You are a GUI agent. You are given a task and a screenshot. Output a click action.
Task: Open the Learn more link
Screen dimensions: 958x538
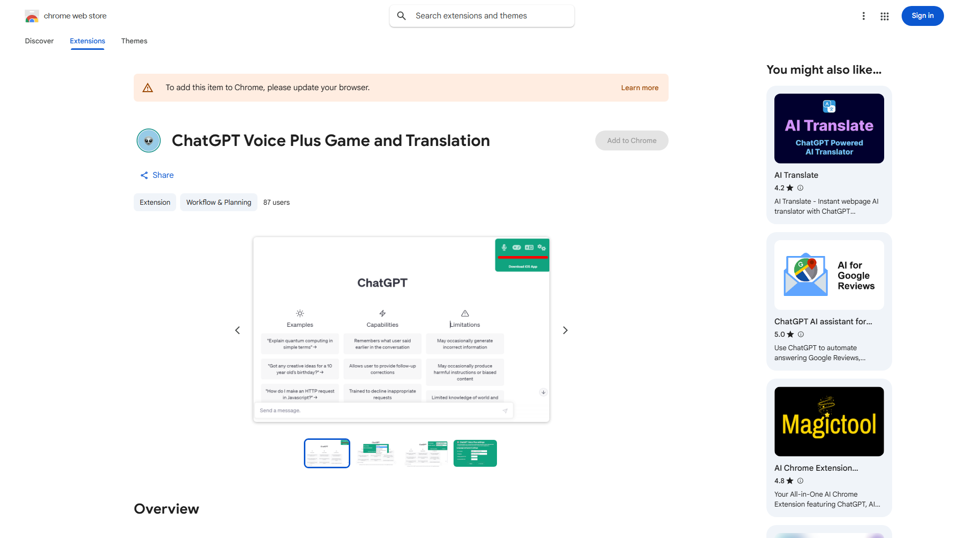pyautogui.click(x=639, y=87)
